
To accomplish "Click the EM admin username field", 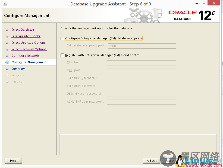I will tap(142, 78).
